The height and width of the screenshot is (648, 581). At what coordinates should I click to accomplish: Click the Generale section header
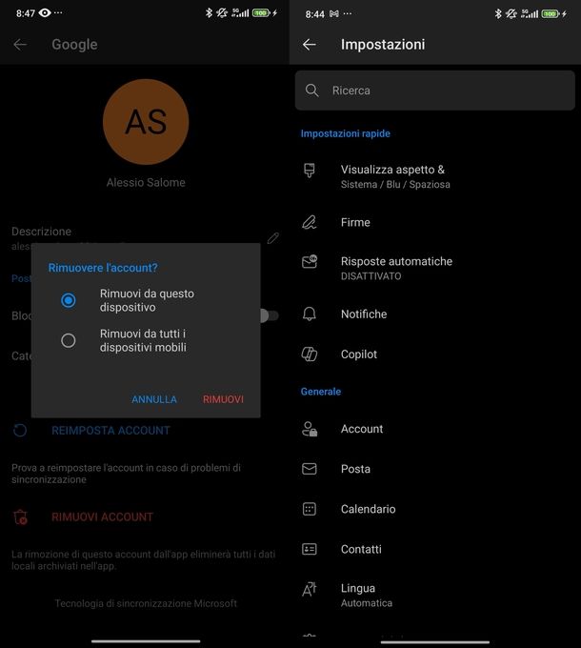pos(321,392)
